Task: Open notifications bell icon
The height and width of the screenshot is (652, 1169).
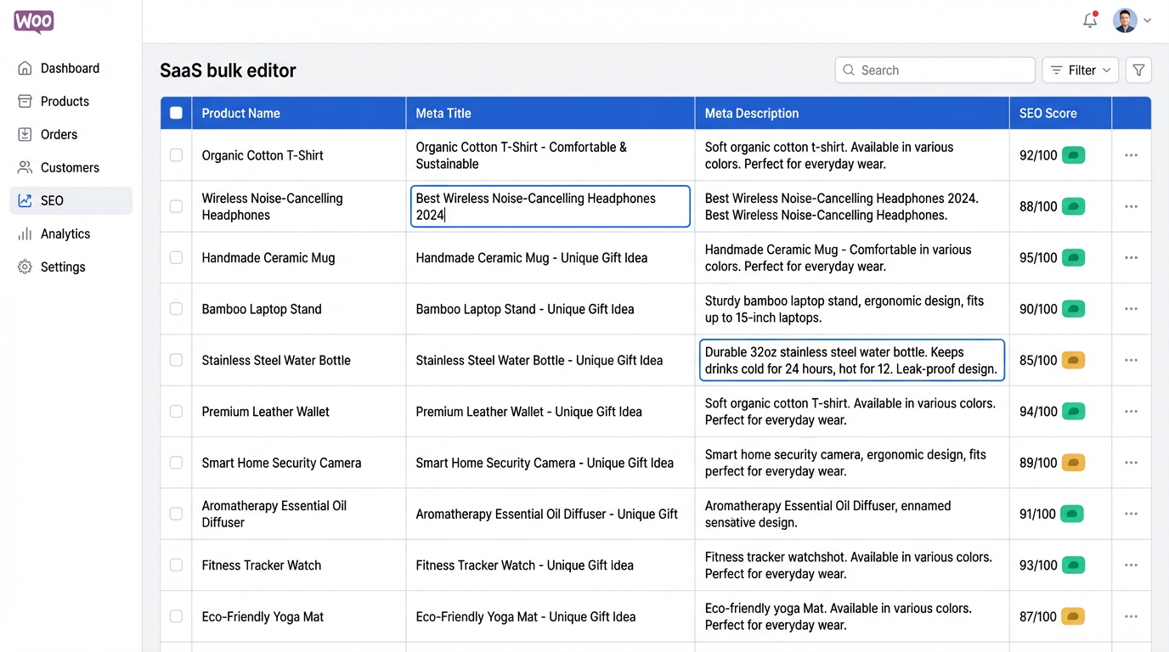Action: 1090,20
